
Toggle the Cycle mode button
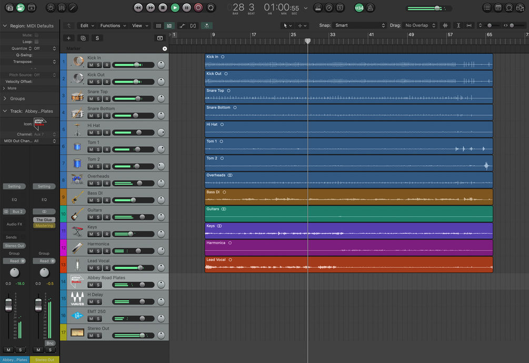211,7
